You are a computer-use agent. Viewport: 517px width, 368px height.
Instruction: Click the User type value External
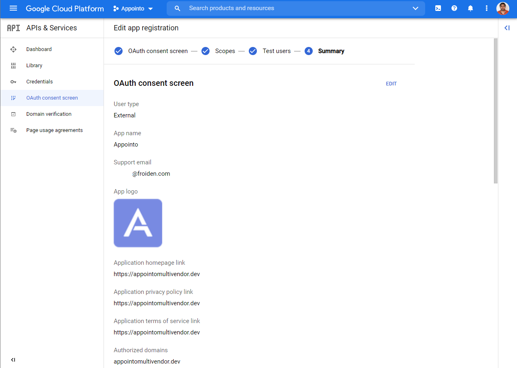tap(125, 115)
